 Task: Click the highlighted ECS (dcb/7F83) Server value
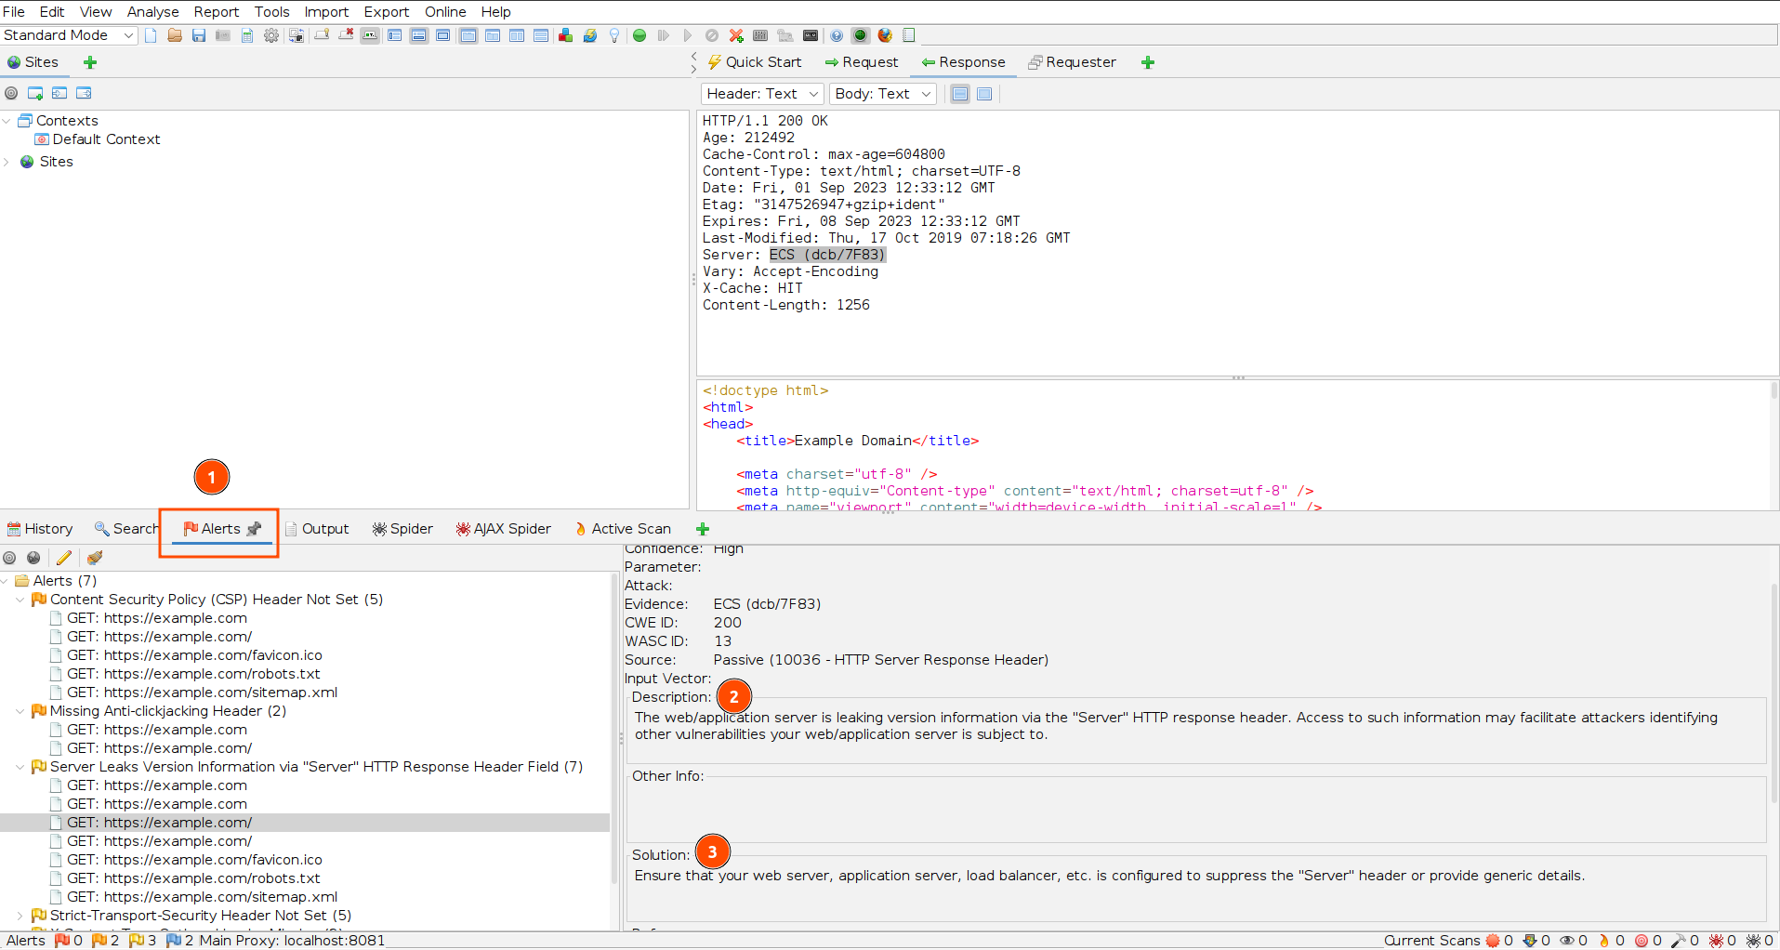[827, 255]
